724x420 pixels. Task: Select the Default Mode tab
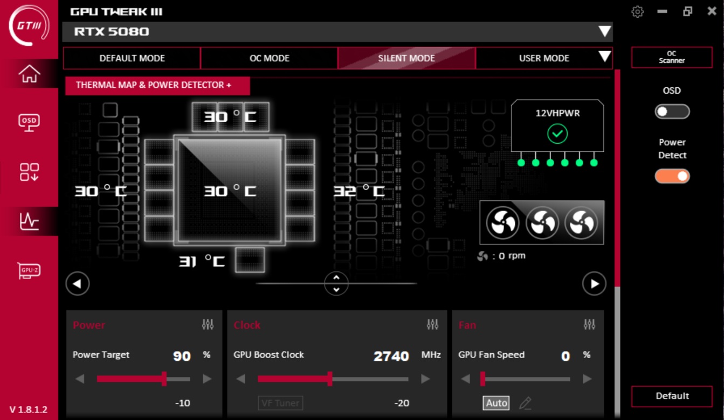[132, 58]
